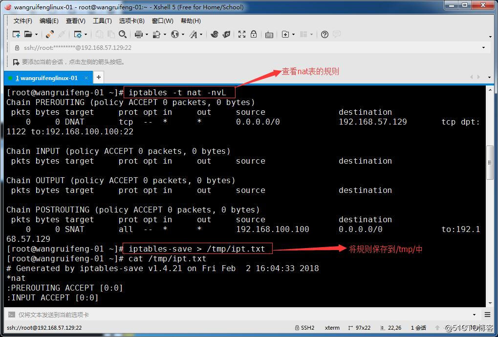Screen dimensions: 498x337
Task: Click the green leaf-shaped toolbar icon
Action: pyautogui.click(x=226, y=34)
